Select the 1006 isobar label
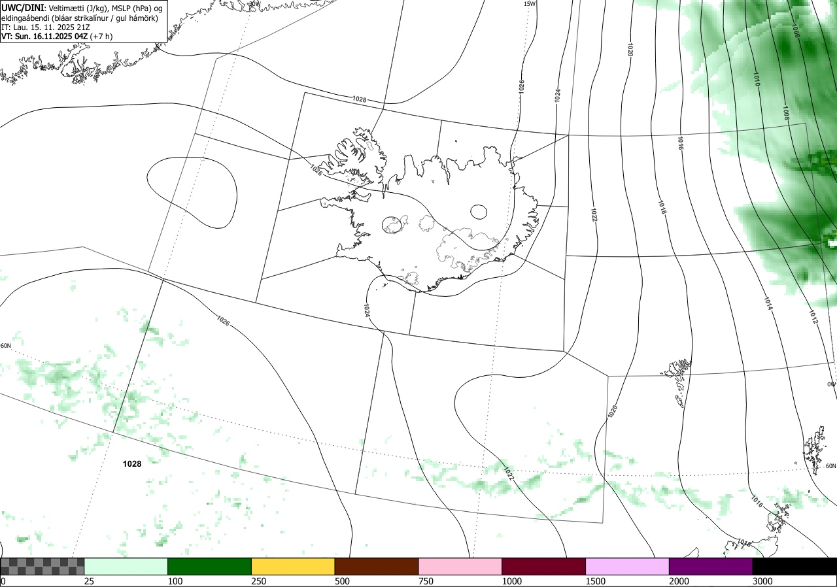 pyautogui.click(x=795, y=31)
